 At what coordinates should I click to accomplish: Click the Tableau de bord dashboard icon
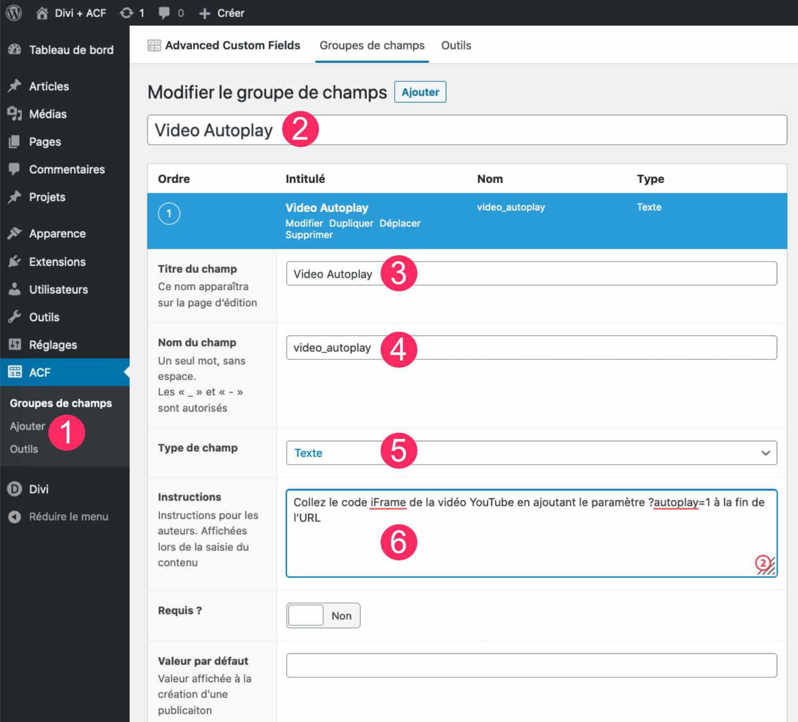pos(15,49)
